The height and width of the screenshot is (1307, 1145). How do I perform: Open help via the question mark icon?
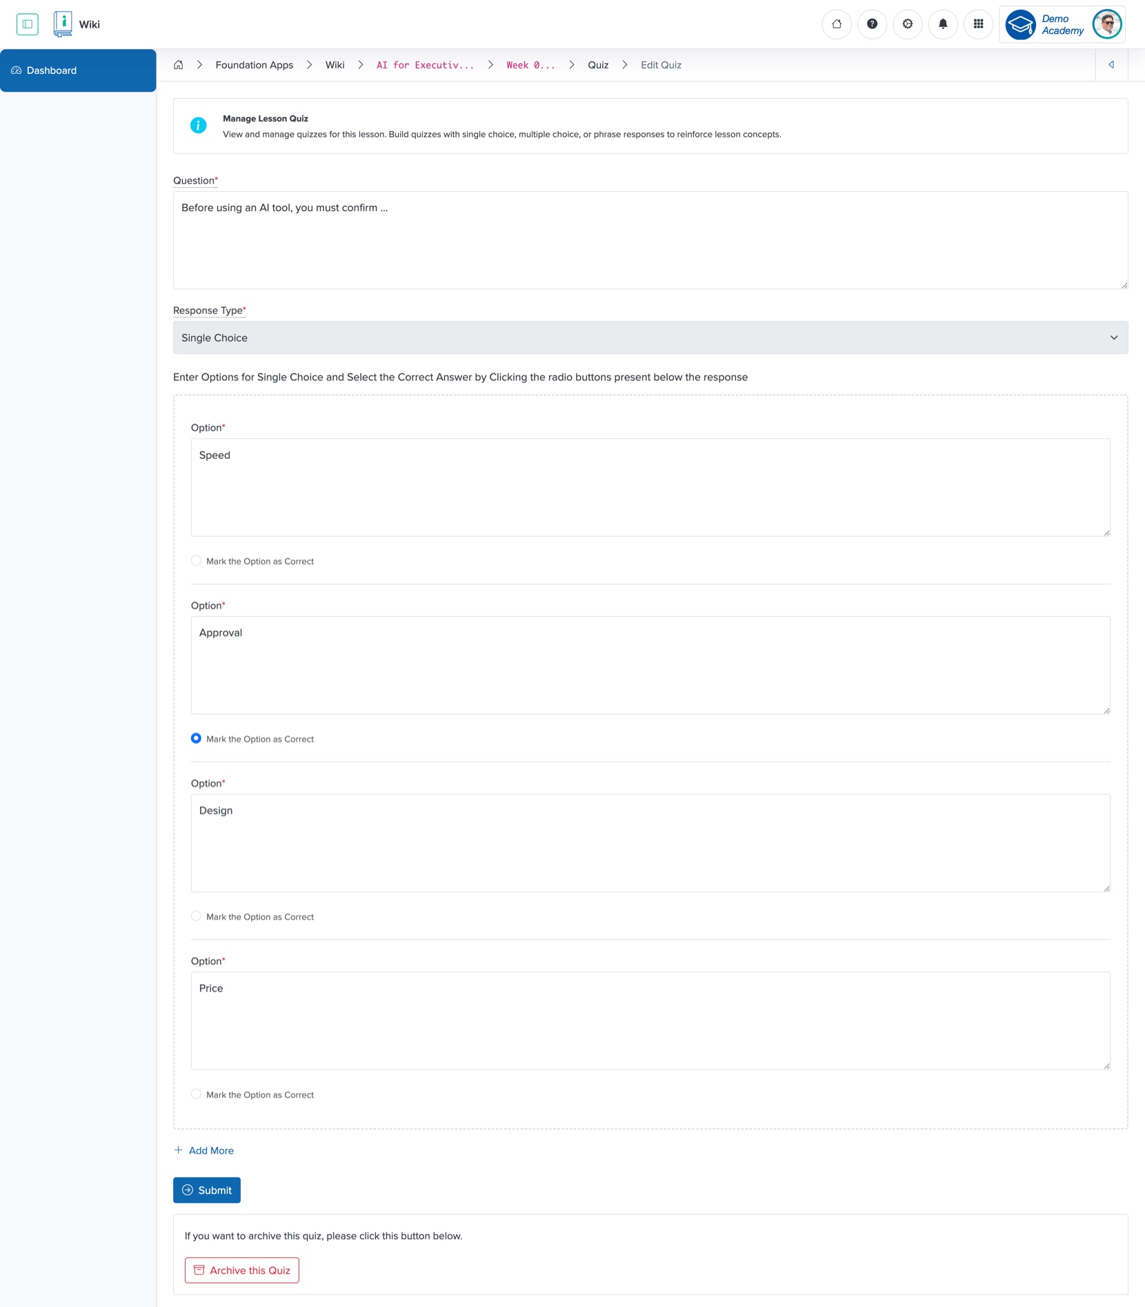[872, 23]
